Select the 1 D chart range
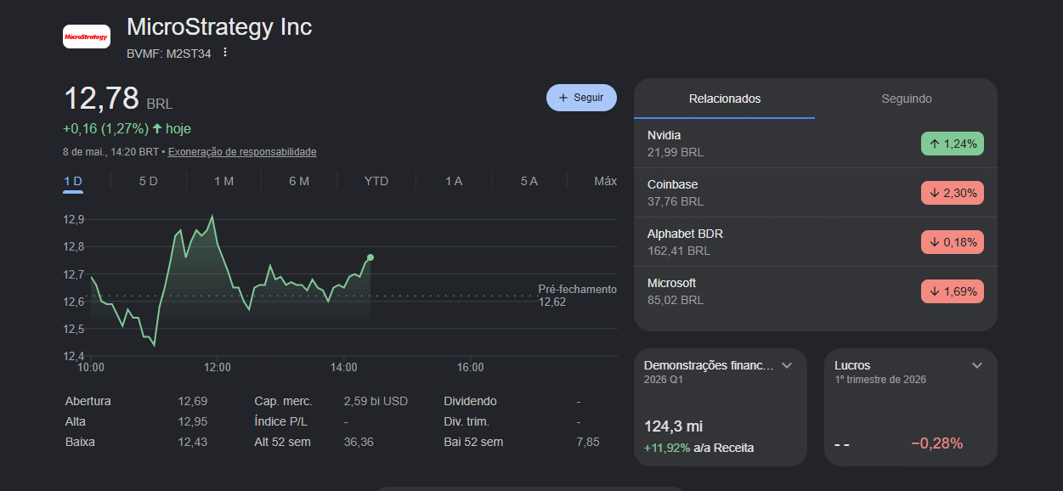Viewport: 1063px width, 491px height. pos(73,181)
